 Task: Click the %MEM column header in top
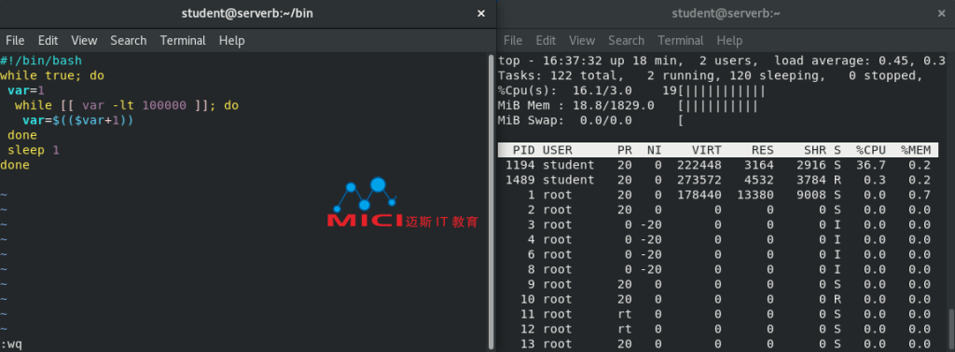[x=916, y=150]
